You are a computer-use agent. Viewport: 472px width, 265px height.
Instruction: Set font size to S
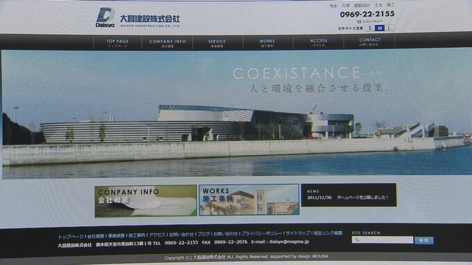(370, 28)
